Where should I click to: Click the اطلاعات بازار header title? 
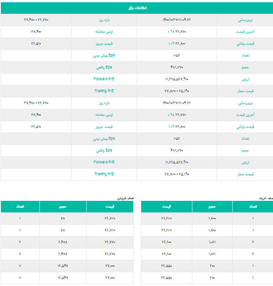(x=137, y=8)
